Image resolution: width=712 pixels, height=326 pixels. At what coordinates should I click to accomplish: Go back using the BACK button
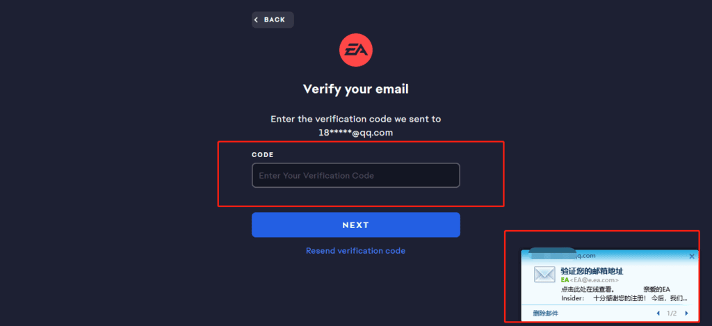click(x=273, y=20)
